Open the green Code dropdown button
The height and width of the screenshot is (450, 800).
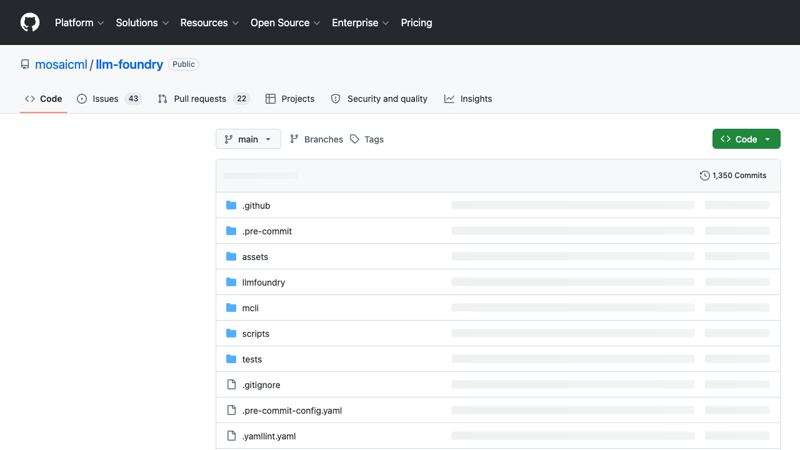pyautogui.click(x=746, y=139)
